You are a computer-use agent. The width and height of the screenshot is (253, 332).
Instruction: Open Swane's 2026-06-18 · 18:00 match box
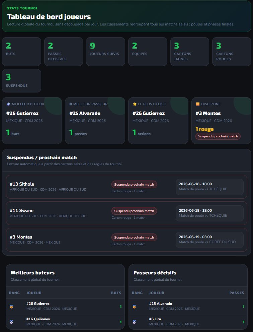point(209,213)
